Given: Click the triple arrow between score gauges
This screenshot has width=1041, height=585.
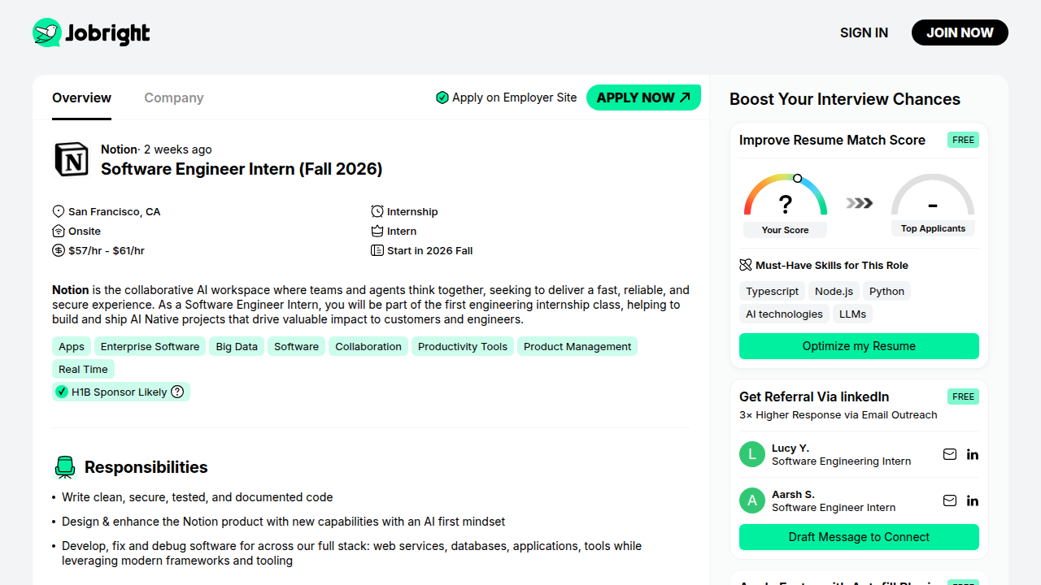Looking at the screenshot, I should tap(859, 203).
